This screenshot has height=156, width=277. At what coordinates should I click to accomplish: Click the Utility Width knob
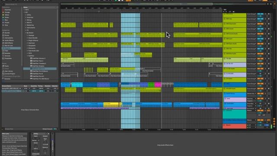click(x=35, y=146)
